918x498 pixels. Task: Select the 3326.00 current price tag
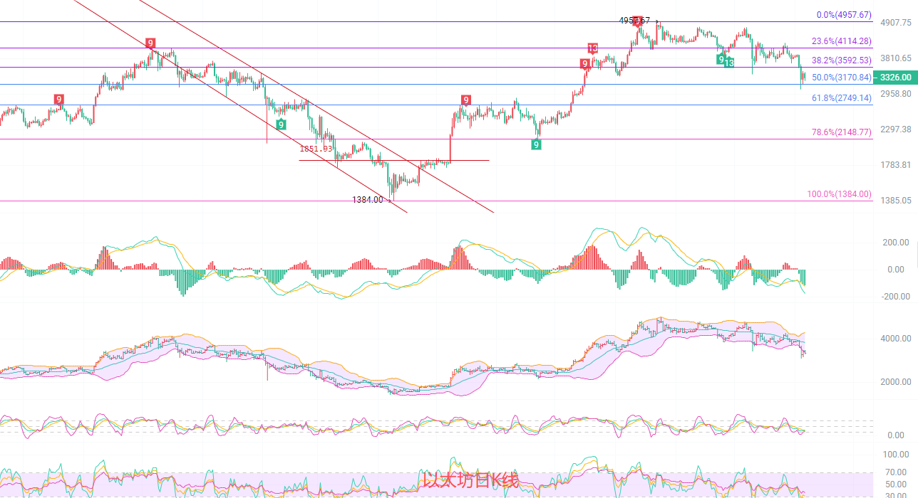[895, 78]
